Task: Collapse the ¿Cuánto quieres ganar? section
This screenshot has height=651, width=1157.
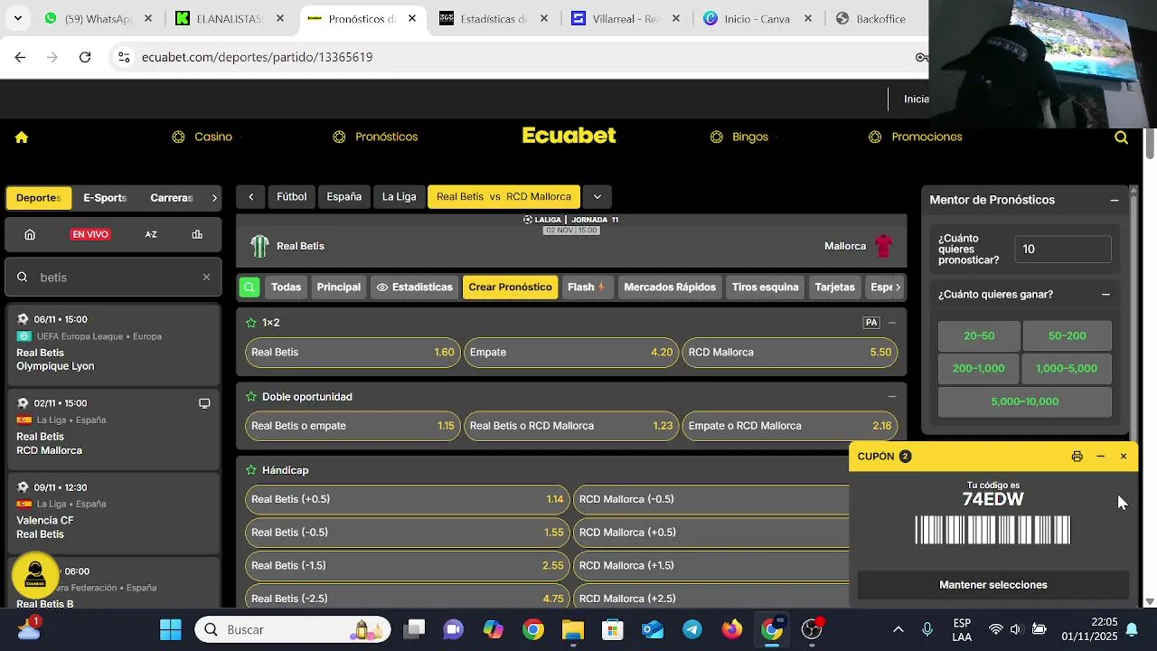Action: point(1105,294)
